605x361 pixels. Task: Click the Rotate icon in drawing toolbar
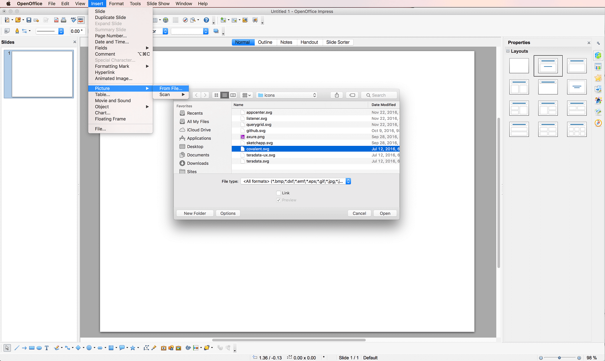188,348
